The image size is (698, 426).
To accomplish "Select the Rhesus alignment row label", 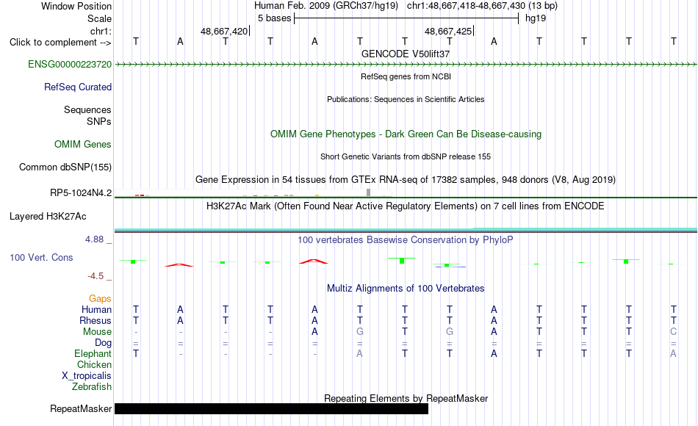I will [x=96, y=320].
